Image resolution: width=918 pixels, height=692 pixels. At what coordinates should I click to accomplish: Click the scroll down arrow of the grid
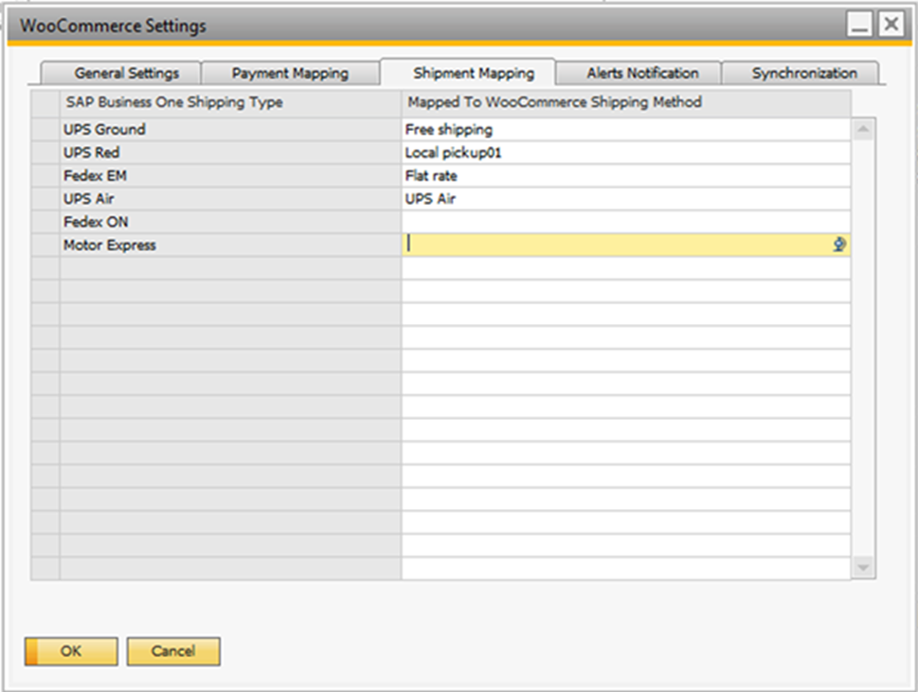click(x=863, y=567)
